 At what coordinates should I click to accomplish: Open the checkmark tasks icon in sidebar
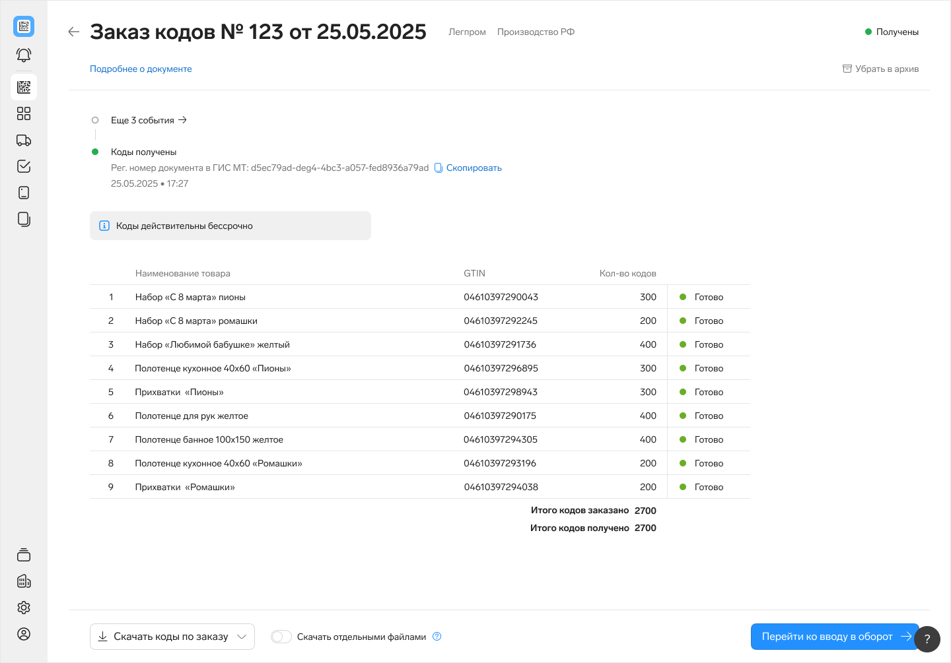24,166
